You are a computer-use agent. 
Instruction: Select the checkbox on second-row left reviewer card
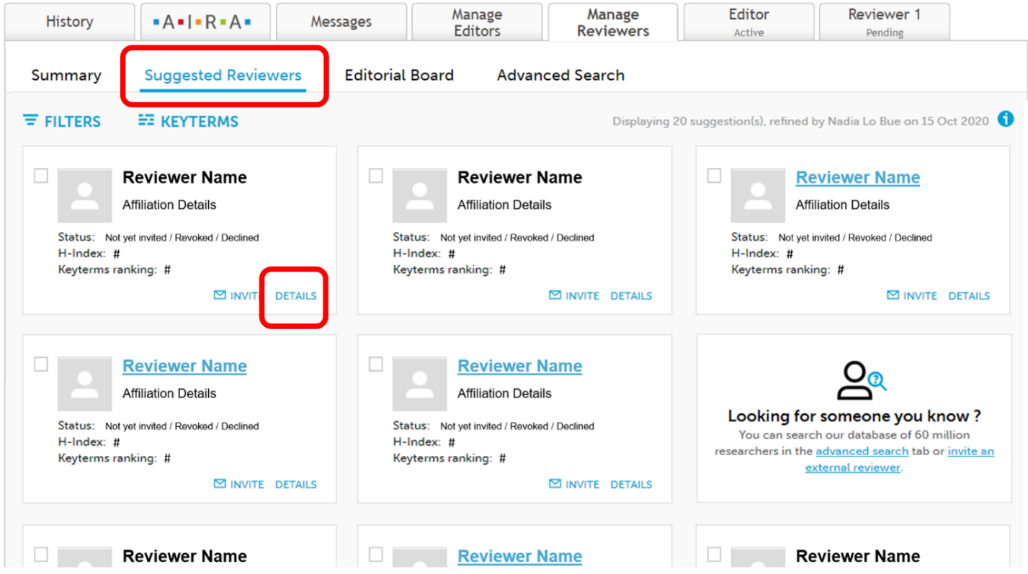(x=41, y=364)
